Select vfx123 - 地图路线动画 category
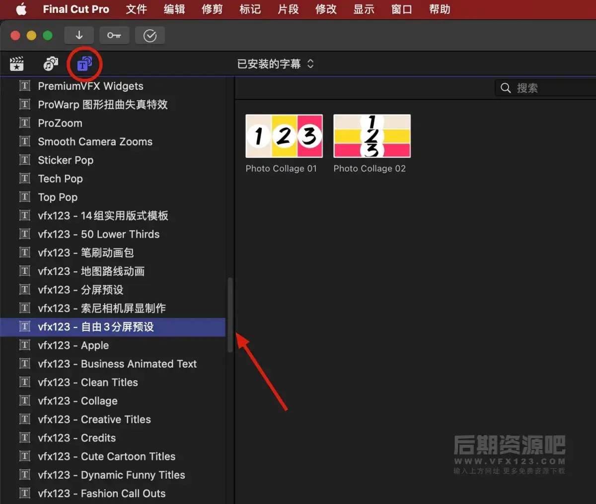This screenshot has width=596, height=504. [x=113, y=271]
